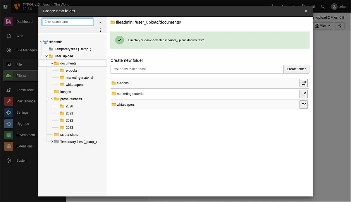Click open icon for whitepapers row
Image resolution: width=351 pixels, height=202 pixels.
pyautogui.click(x=304, y=105)
